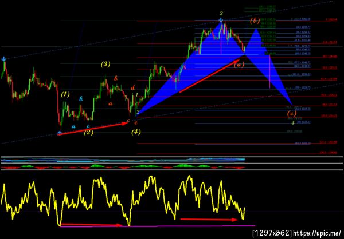Screen dimensions: 344x239
Task: Click the yellow oscillator line's last upturn
Action: click(244, 213)
